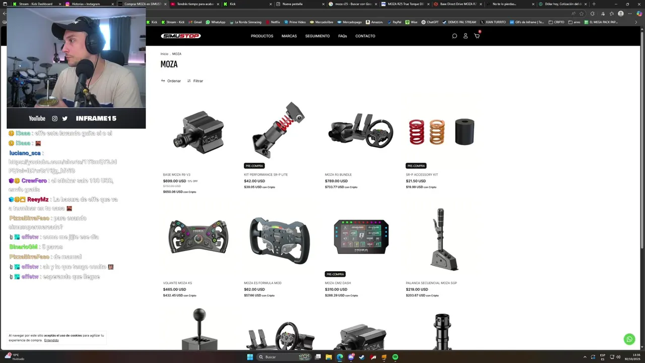Open Microsoft Edge from the taskbar

click(x=340, y=357)
